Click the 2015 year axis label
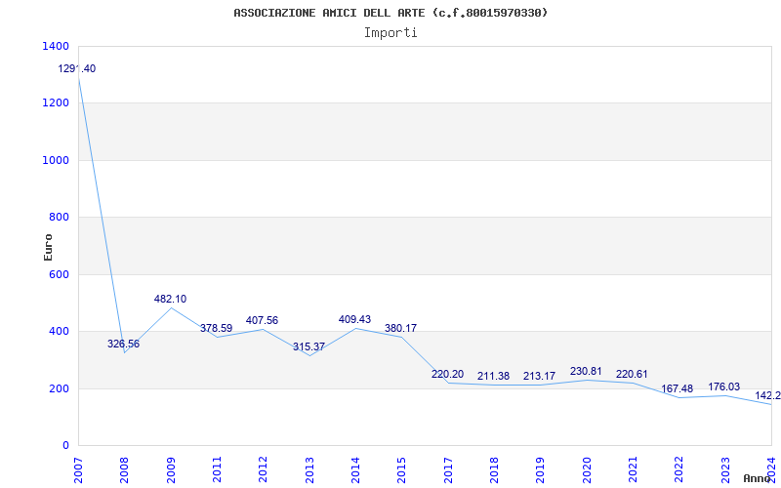Viewport: 781px width, 488px height. (401, 470)
